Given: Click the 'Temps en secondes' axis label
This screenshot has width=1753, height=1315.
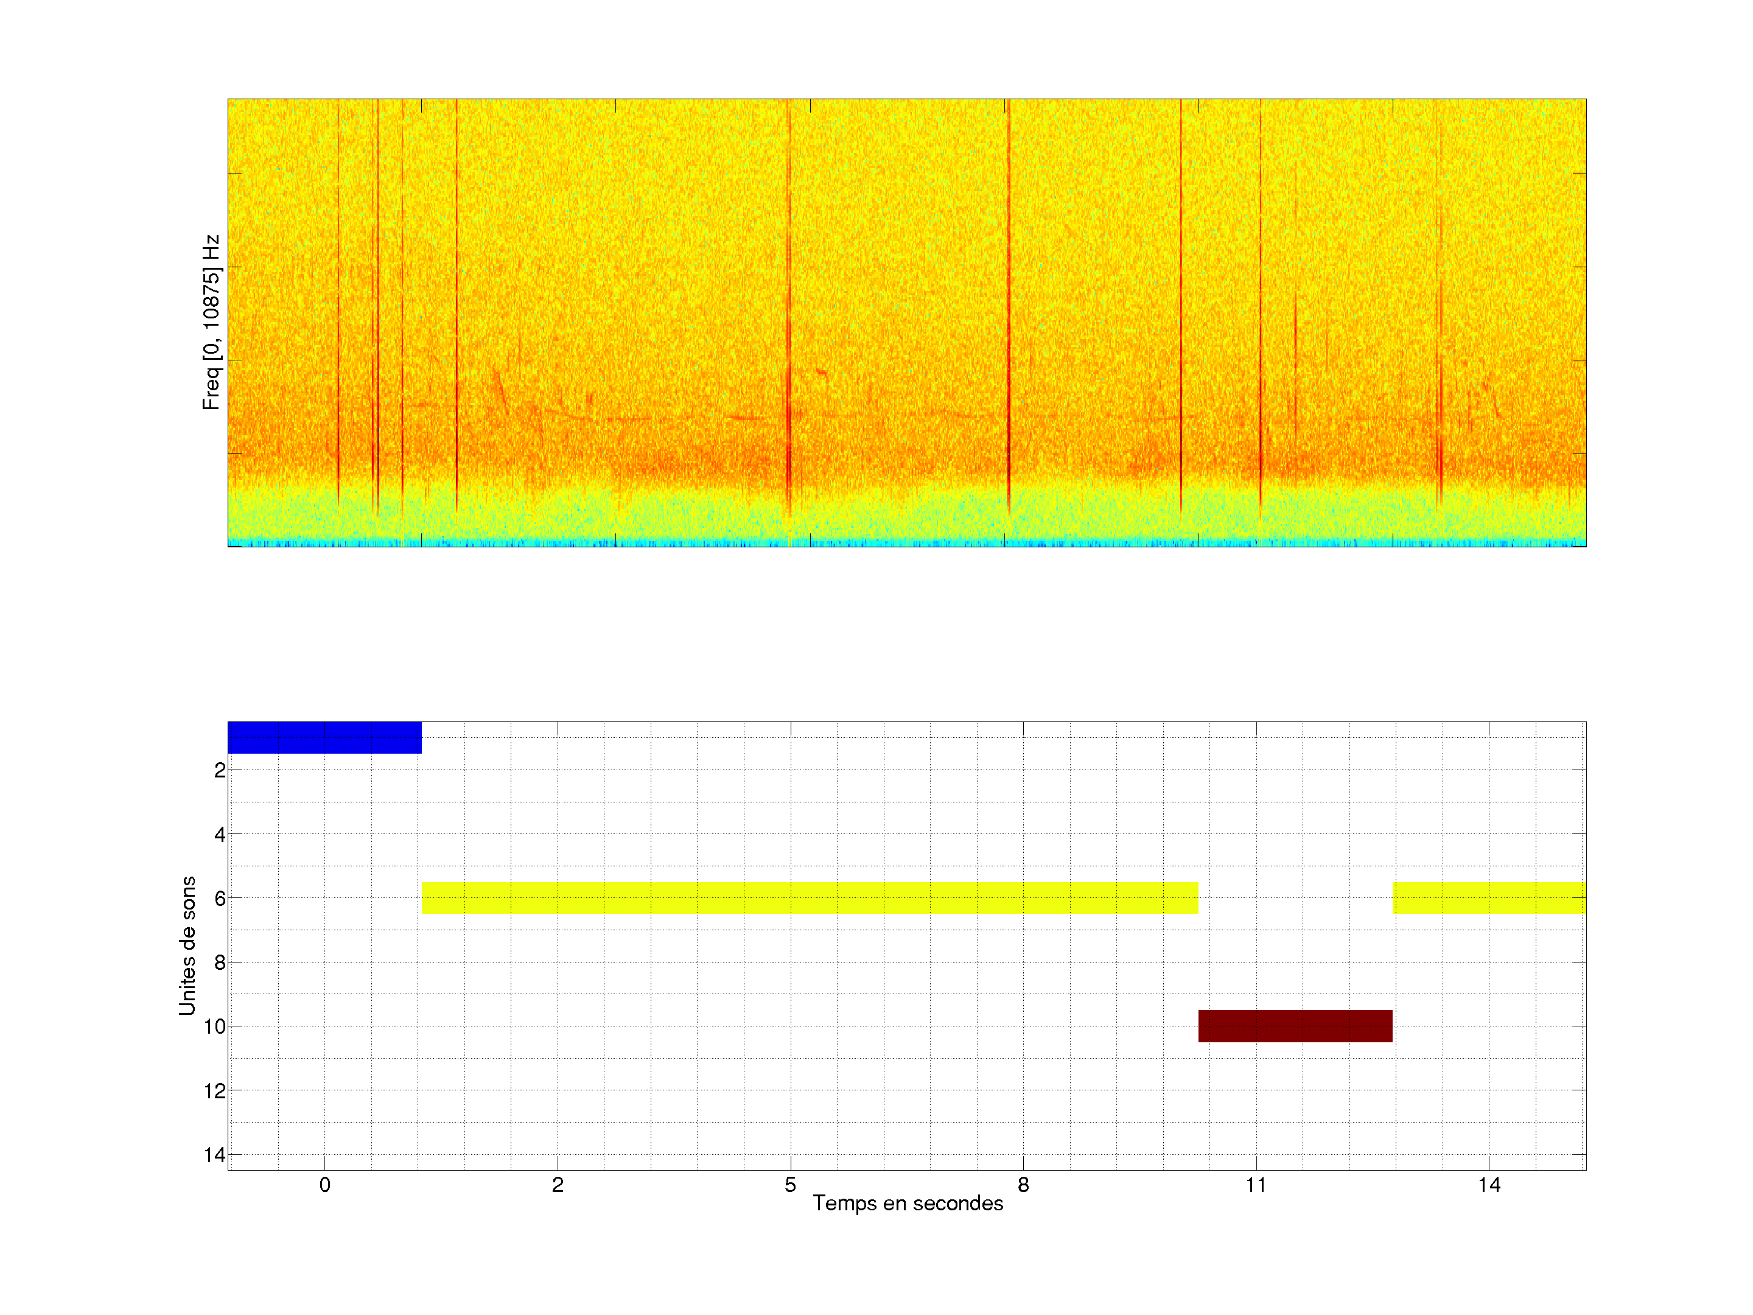Looking at the screenshot, I should (x=908, y=1203).
